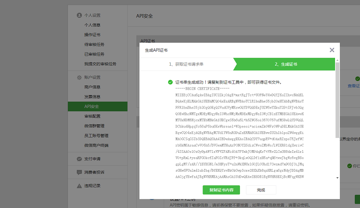This screenshot has width=360, height=208.
Task: Open 商户信息 in account settings
Action: coord(93,87)
